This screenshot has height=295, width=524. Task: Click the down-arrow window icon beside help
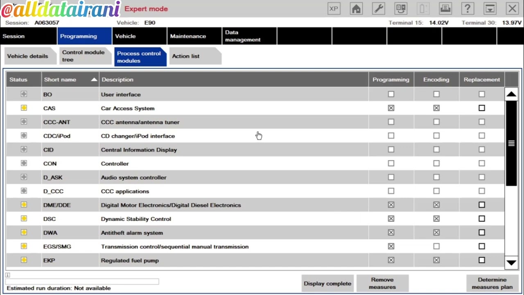(x=490, y=9)
